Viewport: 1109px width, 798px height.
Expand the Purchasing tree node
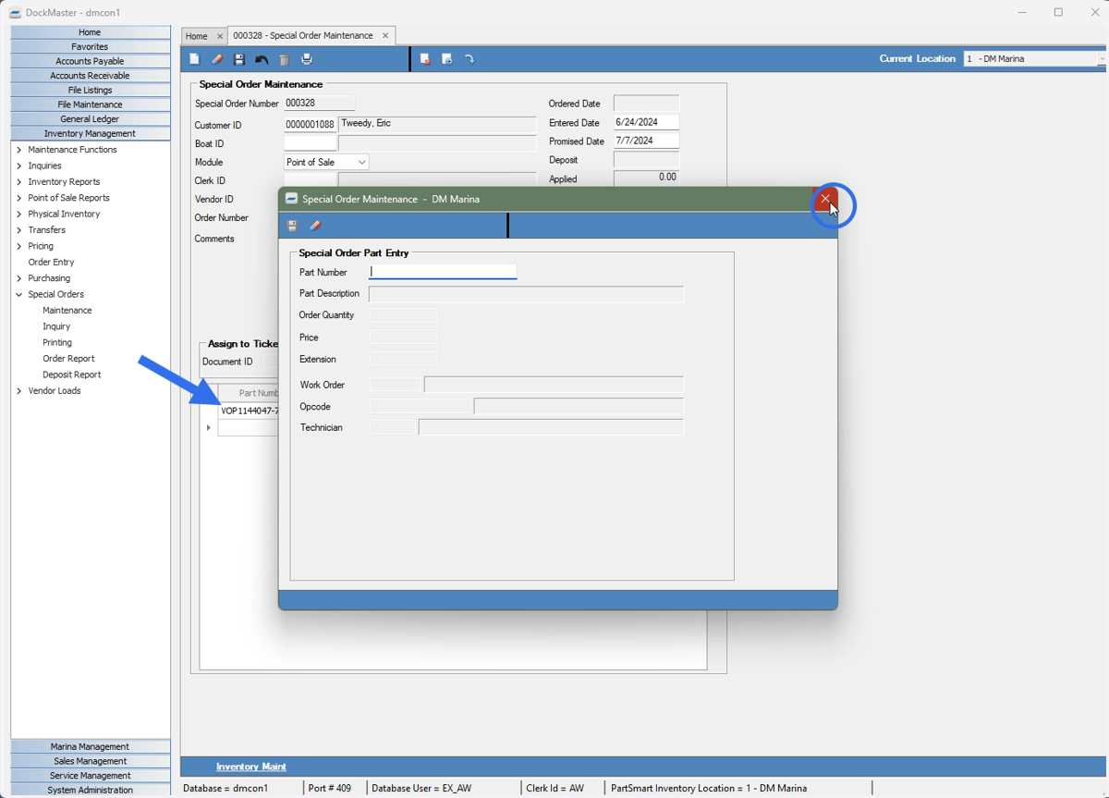pos(19,278)
